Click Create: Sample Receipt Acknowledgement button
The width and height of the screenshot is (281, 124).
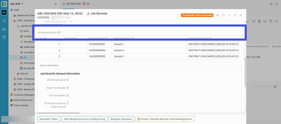(165, 119)
